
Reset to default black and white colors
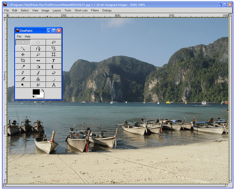[34, 97]
